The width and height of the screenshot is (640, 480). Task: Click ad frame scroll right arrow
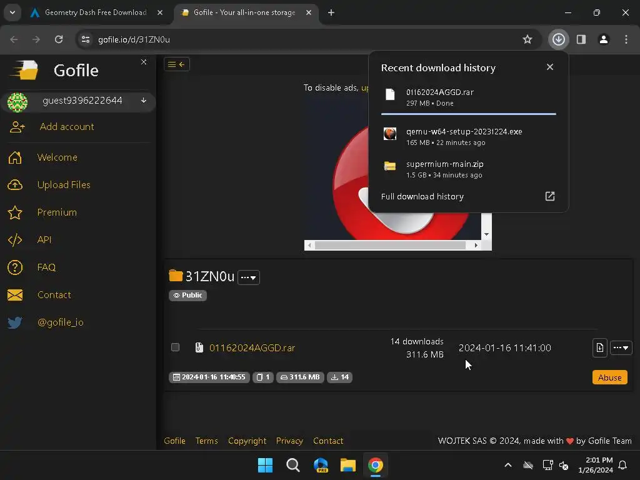pyautogui.click(x=476, y=245)
